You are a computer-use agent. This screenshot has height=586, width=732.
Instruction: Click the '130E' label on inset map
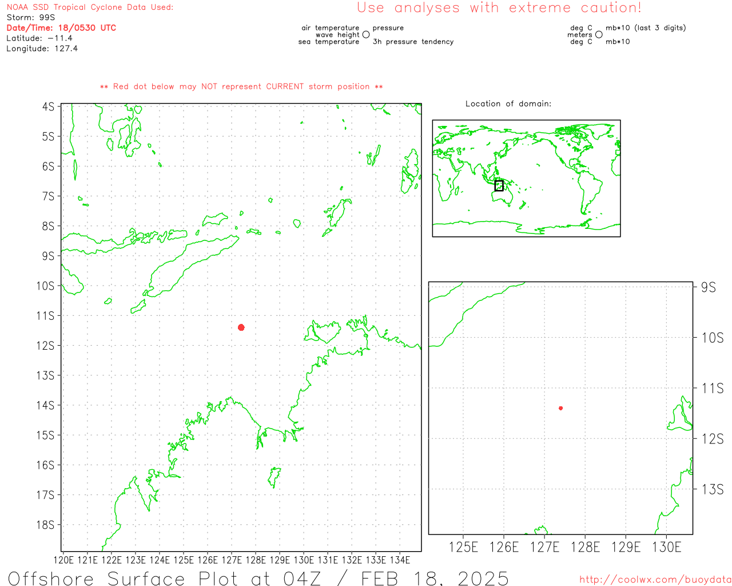[x=667, y=547]
